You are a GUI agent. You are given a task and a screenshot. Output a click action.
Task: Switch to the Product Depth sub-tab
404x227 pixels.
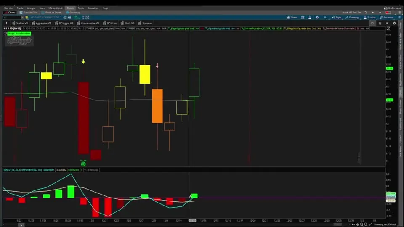click(x=52, y=12)
